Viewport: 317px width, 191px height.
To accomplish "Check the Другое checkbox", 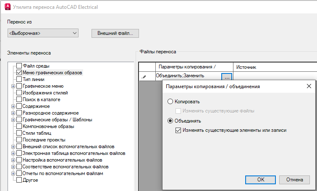I will (x=19, y=180).
